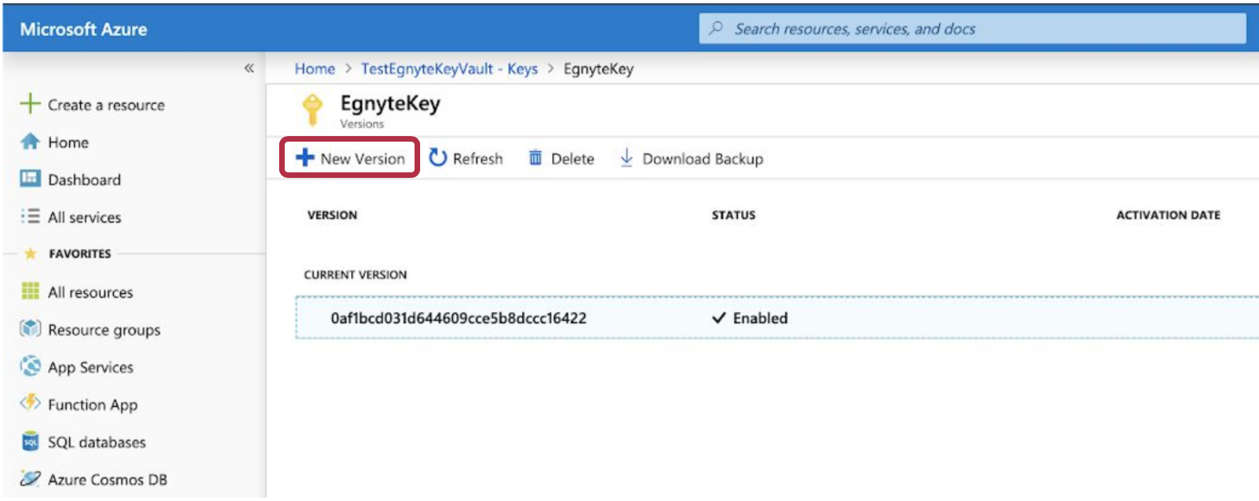This screenshot has height=501, width=1259.
Task: Click the Azure Cosmos DB planet icon
Action: point(30,479)
